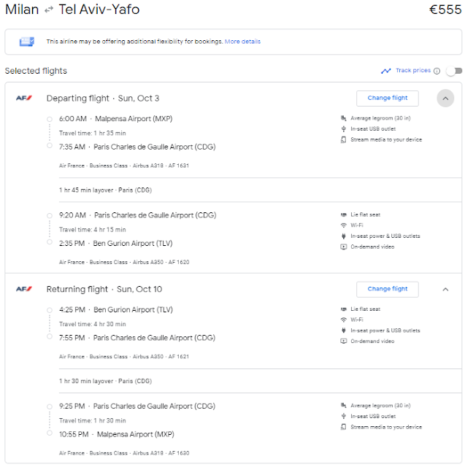
Task: Click the 4:25 PM Ben Gurion Airport departure
Action: click(x=115, y=309)
